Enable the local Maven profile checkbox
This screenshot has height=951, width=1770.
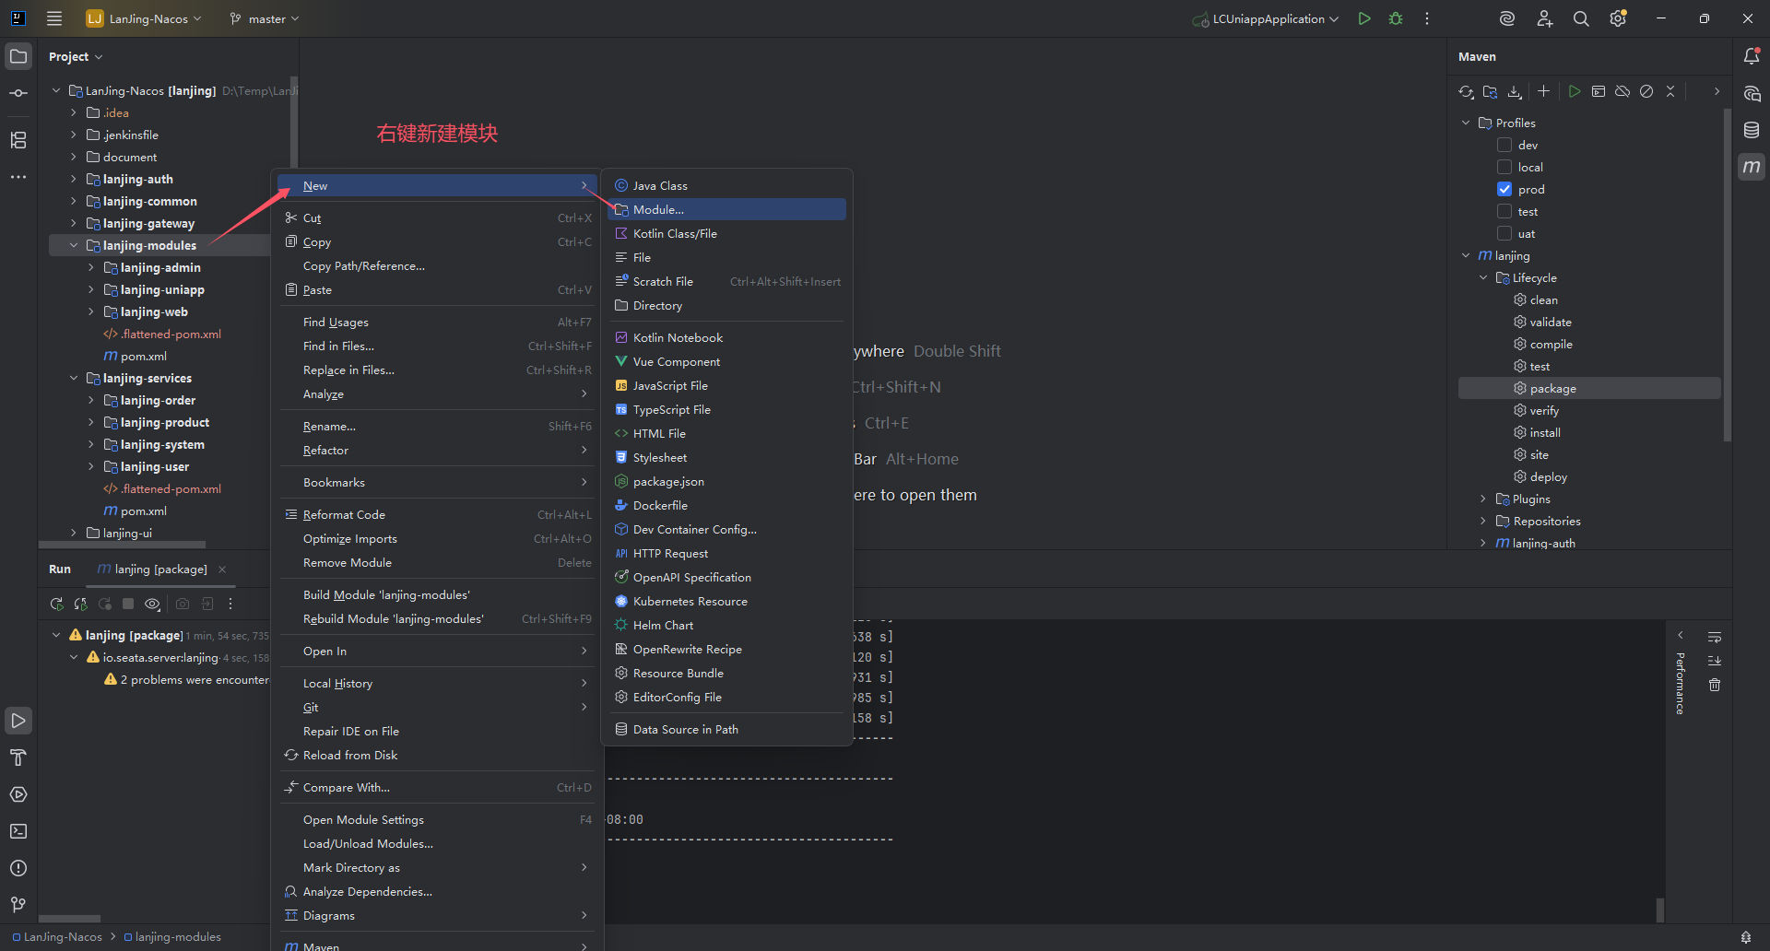coord(1504,167)
